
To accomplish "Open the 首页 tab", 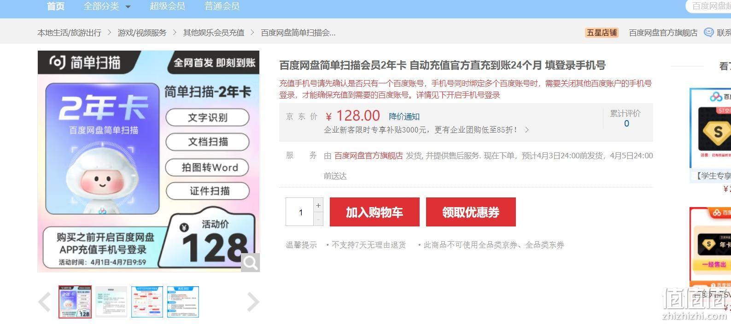I will point(56,6).
